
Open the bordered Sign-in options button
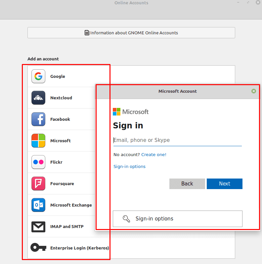pyautogui.click(x=178, y=219)
